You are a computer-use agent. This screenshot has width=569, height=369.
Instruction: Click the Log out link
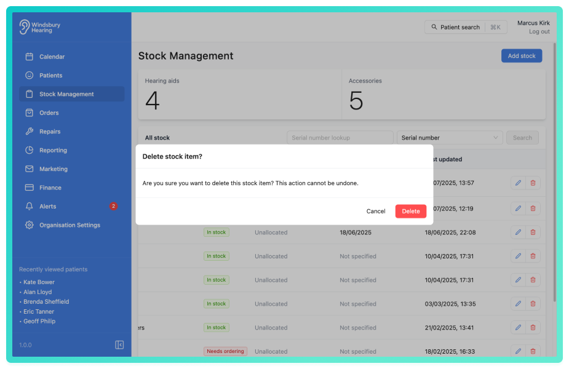(539, 31)
